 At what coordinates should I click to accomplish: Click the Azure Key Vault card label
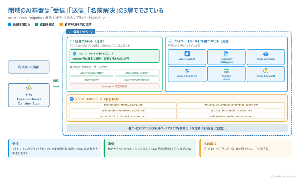click(266, 76)
